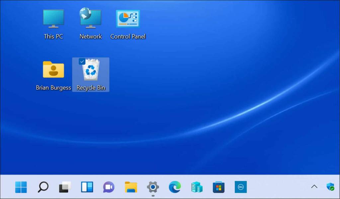Open the Dell app on the taskbar
Screen dimensions: 340x199
tap(240, 187)
